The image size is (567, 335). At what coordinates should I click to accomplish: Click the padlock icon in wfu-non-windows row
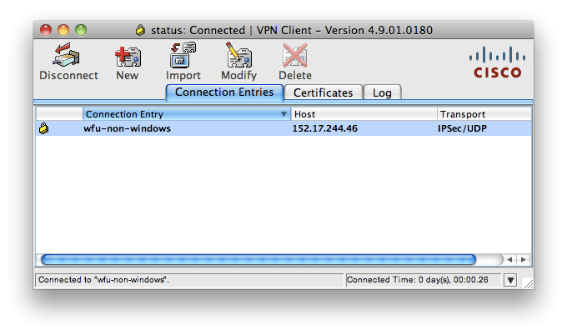[43, 128]
